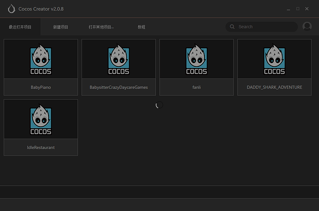Image resolution: width=319 pixels, height=211 pixels.
Task: Minimize the Cocos Creator window
Action: pos(288,9)
